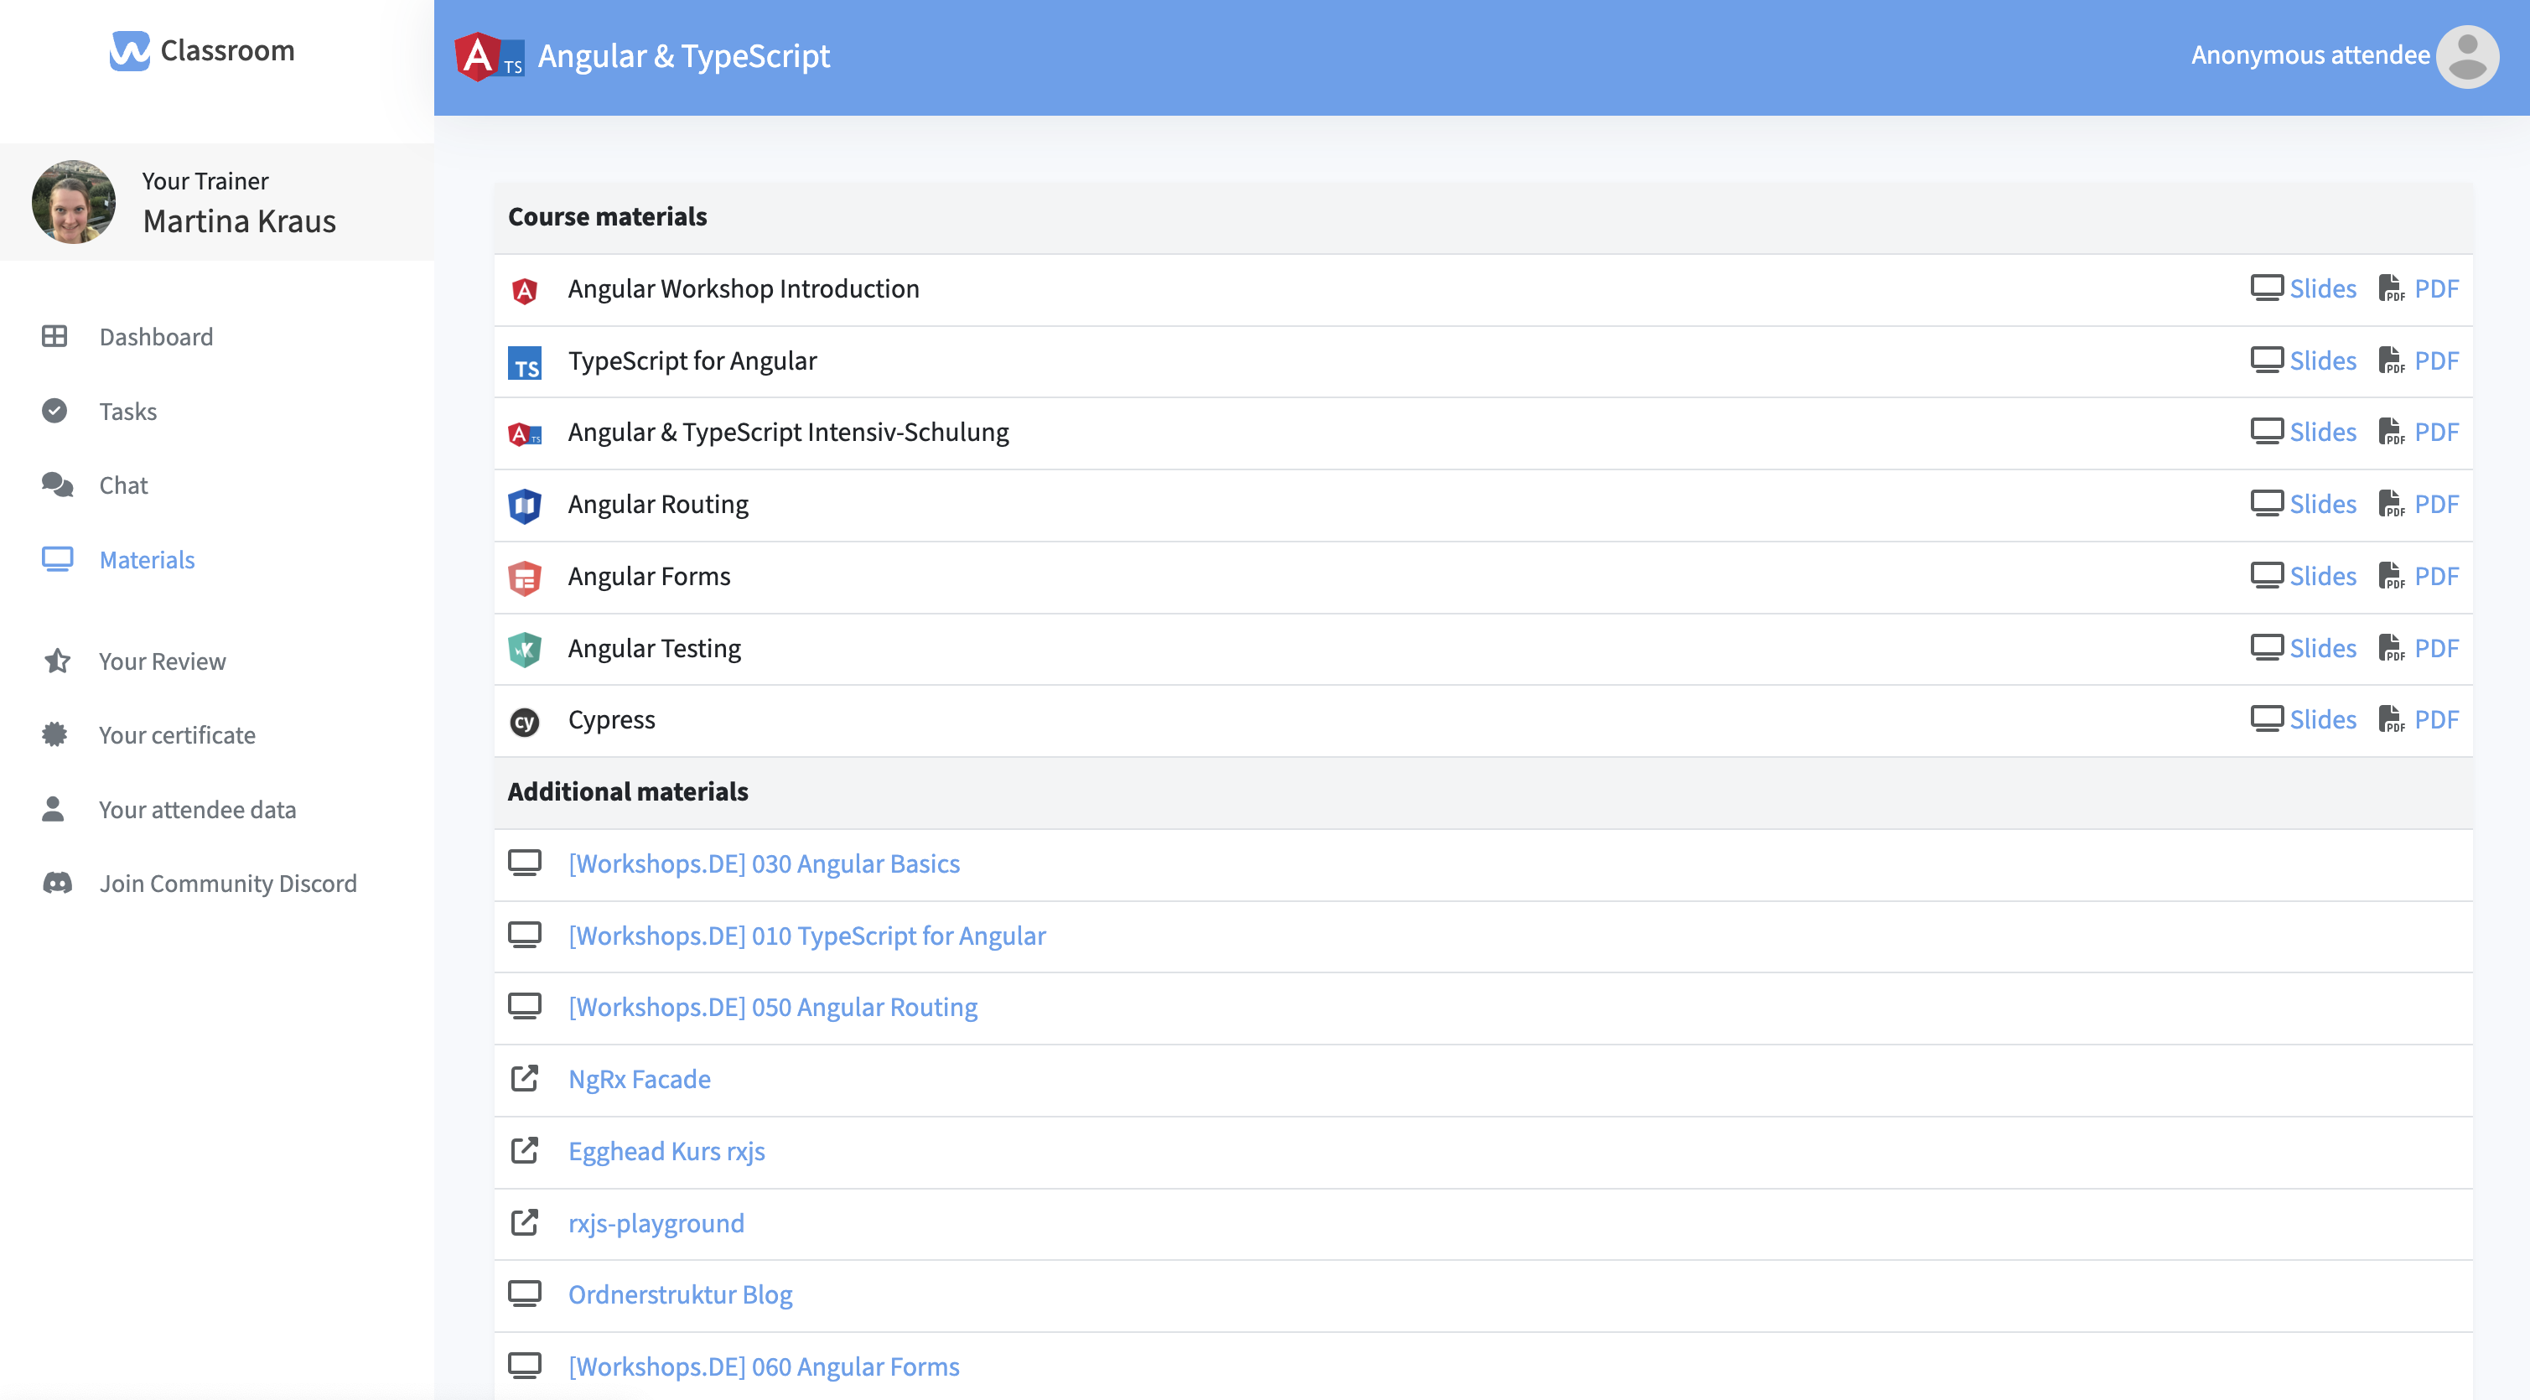Click the trainer Martina Kraus photo
The width and height of the screenshot is (2530, 1400).
pyautogui.click(x=74, y=202)
